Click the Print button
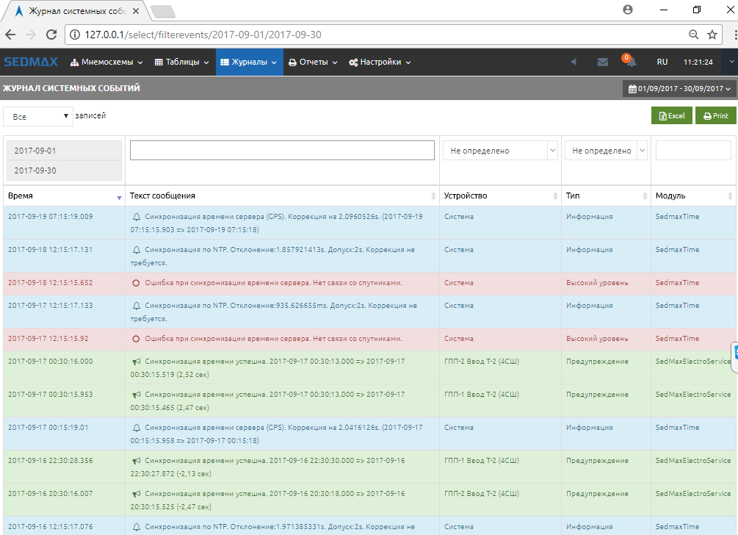Image resolution: width=738 pixels, height=535 pixels. [715, 116]
